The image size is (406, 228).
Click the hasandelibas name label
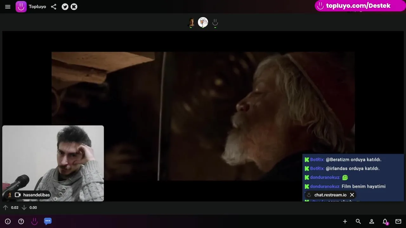pyautogui.click(x=36, y=195)
